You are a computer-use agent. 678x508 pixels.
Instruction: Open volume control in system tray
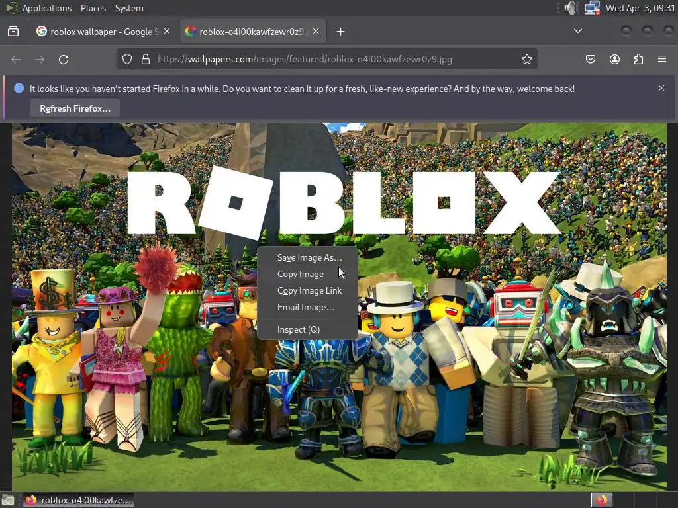570,8
